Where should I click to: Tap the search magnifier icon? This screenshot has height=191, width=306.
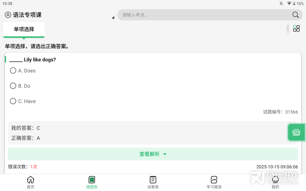pos(295,15)
